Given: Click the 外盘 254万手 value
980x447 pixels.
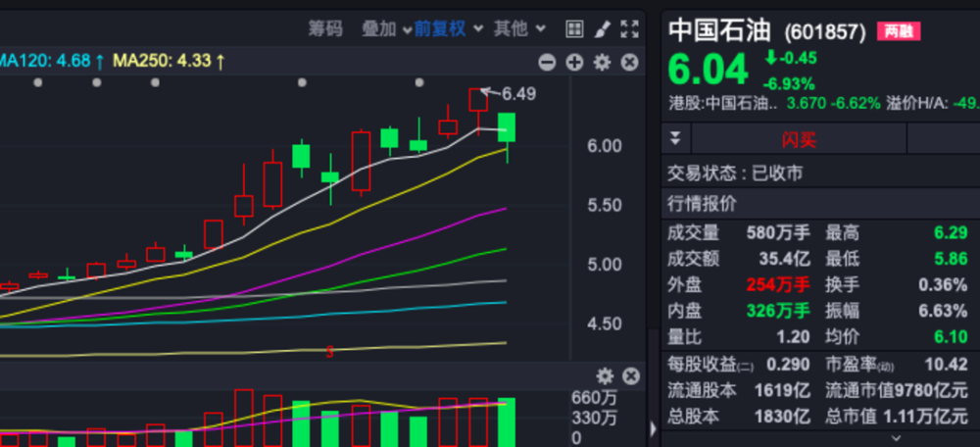Looking at the screenshot, I should click(x=778, y=285).
